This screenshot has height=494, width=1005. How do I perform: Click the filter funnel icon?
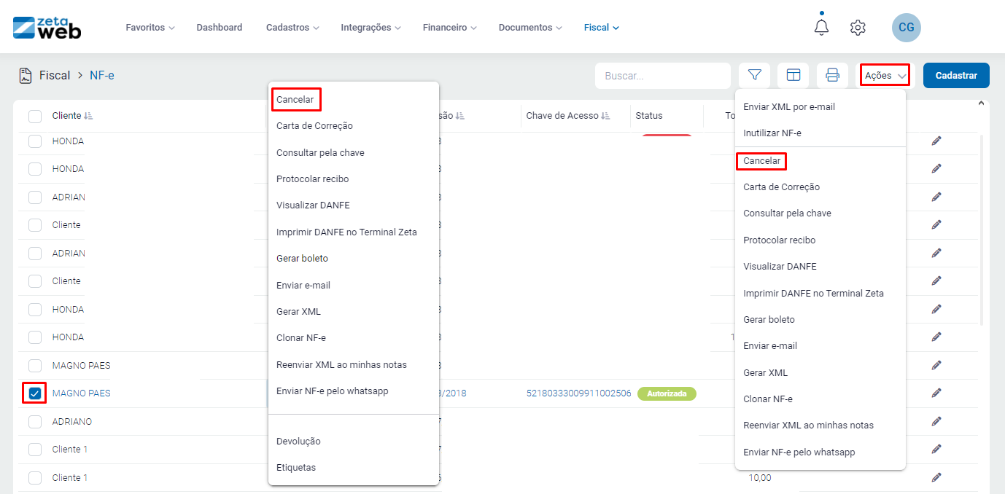[x=754, y=75]
